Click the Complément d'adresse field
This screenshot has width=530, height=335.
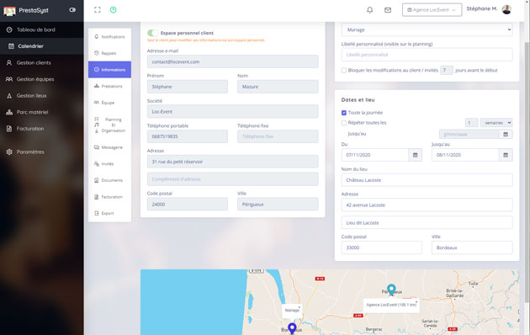[x=232, y=179]
